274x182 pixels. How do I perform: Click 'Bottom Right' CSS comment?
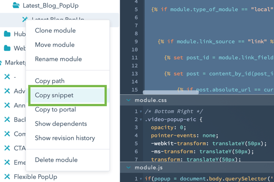pyautogui.click(x=174, y=112)
